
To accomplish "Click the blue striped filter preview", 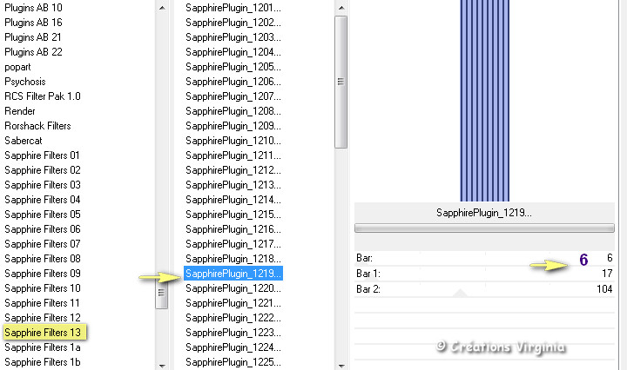I will click(x=485, y=101).
